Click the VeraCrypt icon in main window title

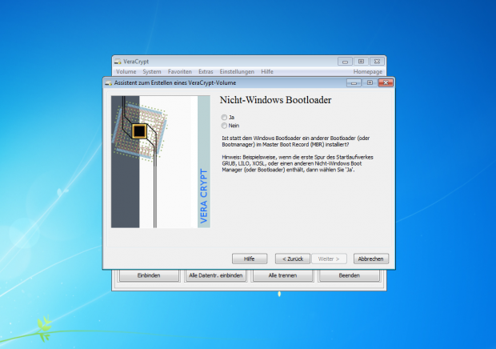coord(118,62)
